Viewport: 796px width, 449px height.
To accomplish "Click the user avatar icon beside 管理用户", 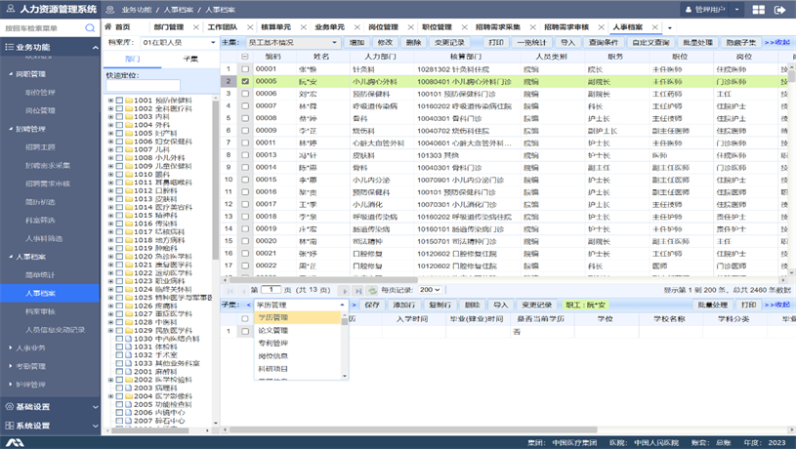I will pyautogui.click(x=689, y=10).
